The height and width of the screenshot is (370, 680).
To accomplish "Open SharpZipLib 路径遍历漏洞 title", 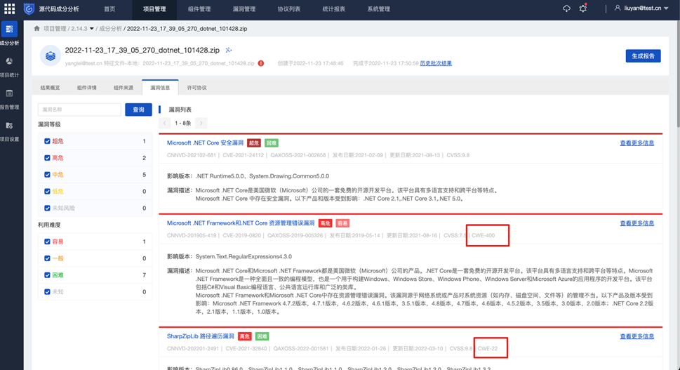I will click(x=201, y=336).
